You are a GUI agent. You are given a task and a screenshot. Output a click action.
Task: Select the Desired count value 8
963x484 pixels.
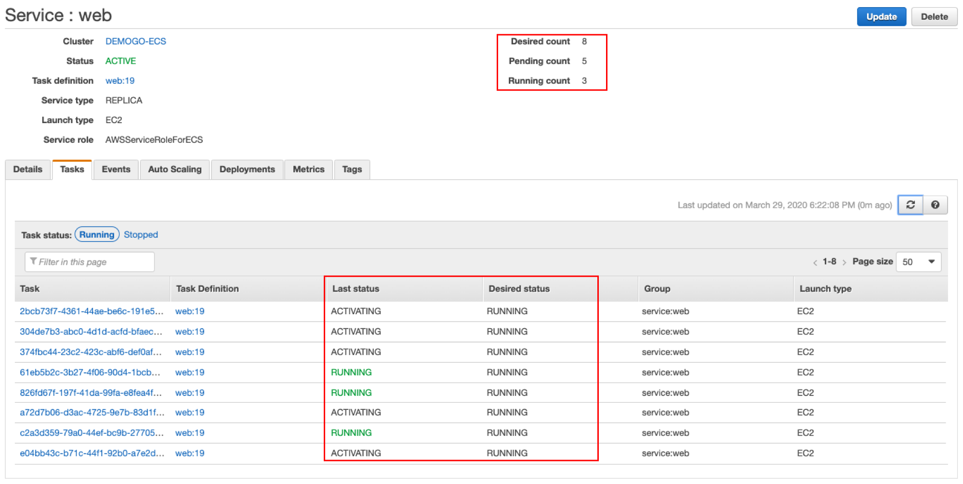click(x=584, y=41)
